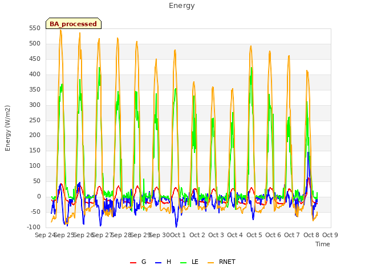Select the 'RNET' legend label

(227, 262)
